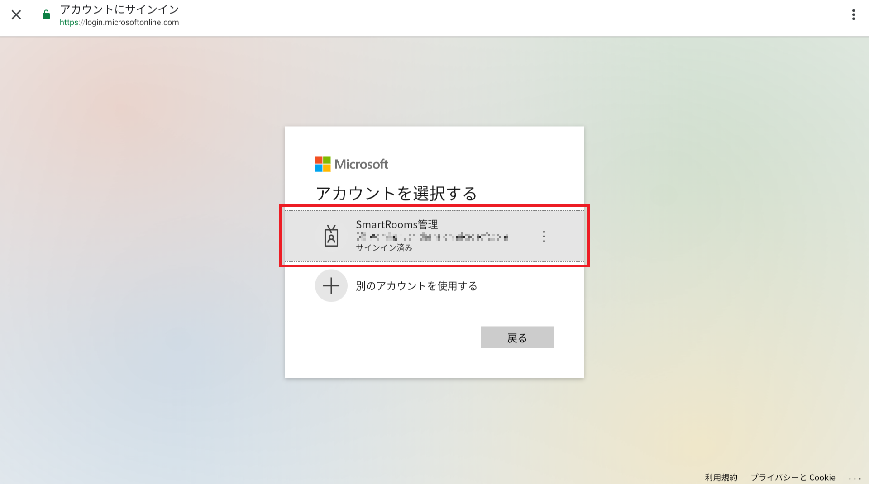The height and width of the screenshot is (484, 869).
Task: Open SmartRooms管理 account options menu
Action: [544, 236]
